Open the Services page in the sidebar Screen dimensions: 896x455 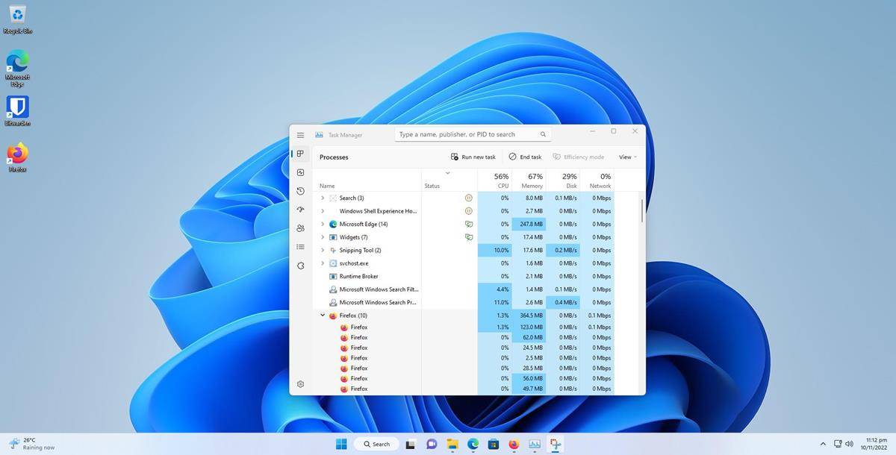click(300, 266)
